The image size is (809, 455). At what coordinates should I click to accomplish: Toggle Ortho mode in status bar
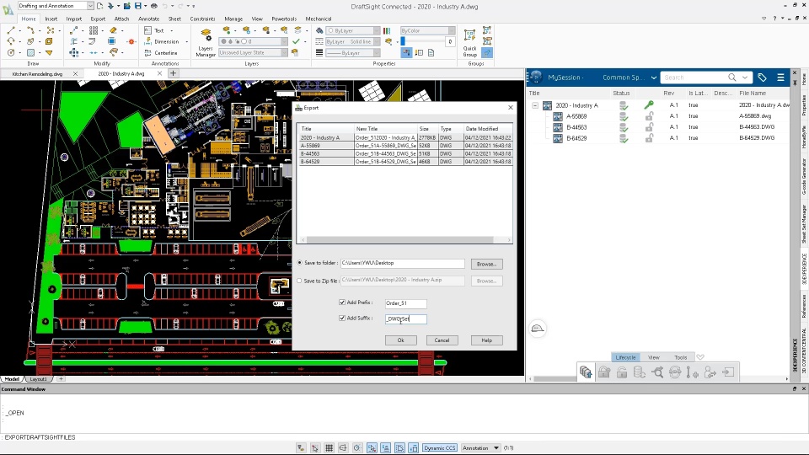coord(343,447)
